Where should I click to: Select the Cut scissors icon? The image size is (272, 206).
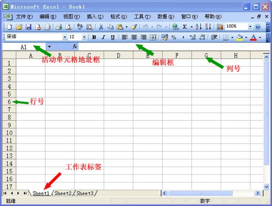point(101,27)
